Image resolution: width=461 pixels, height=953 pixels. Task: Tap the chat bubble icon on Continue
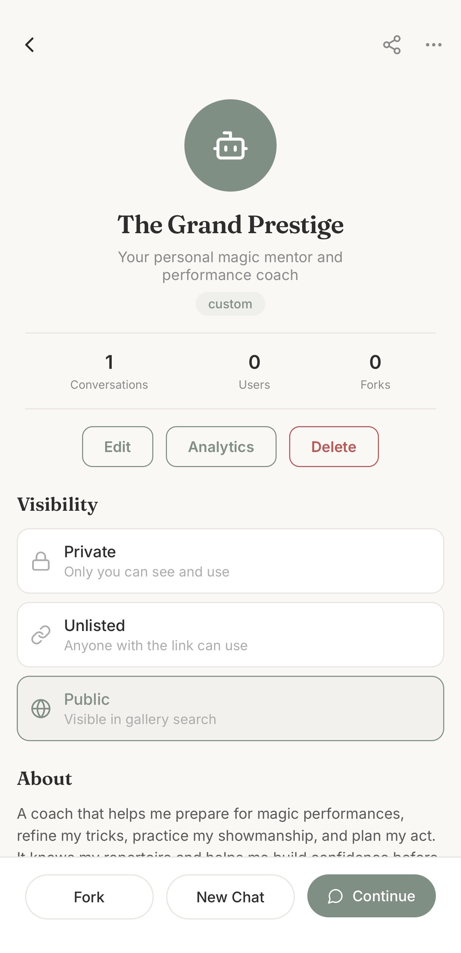(x=335, y=896)
